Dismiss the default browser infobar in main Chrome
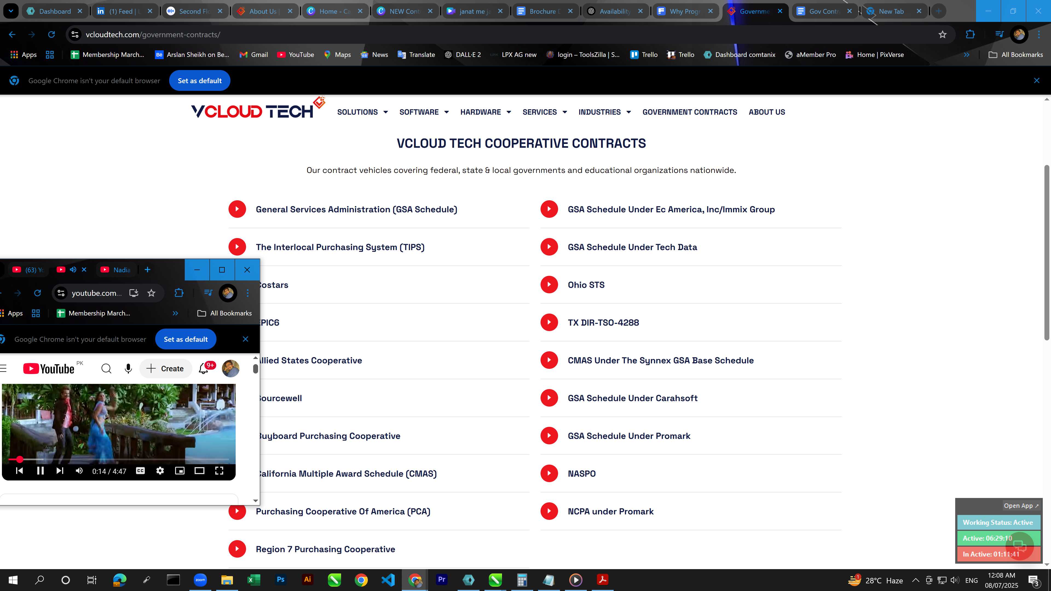The image size is (1051, 591). click(1036, 81)
